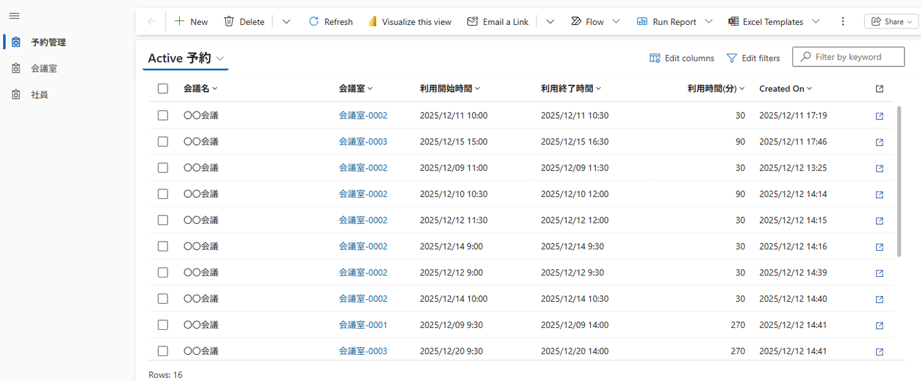
Task: Click the Delete trash can icon
Action: 229,22
